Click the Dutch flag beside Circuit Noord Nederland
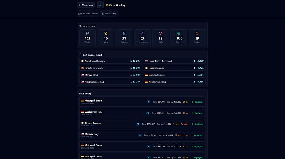The image size is (285, 159). tap(146, 61)
